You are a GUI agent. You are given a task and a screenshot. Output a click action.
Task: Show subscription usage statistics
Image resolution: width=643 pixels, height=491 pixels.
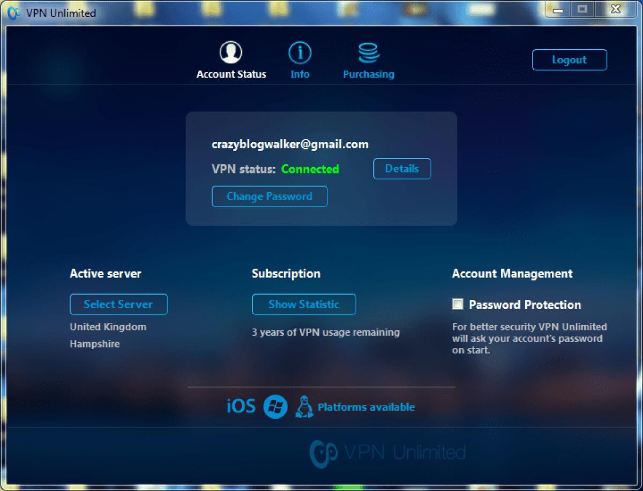click(304, 304)
